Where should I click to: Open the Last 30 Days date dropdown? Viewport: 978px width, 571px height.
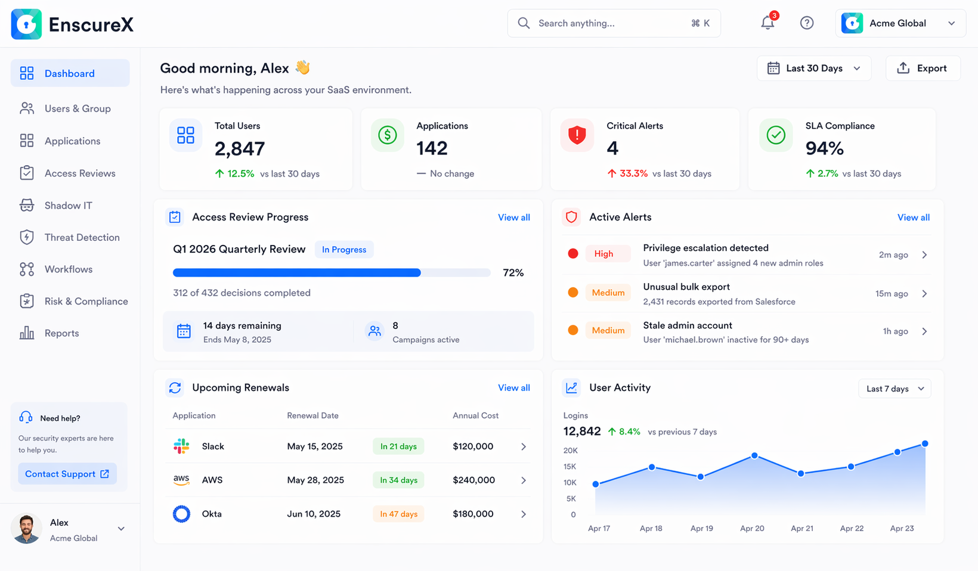click(x=814, y=68)
